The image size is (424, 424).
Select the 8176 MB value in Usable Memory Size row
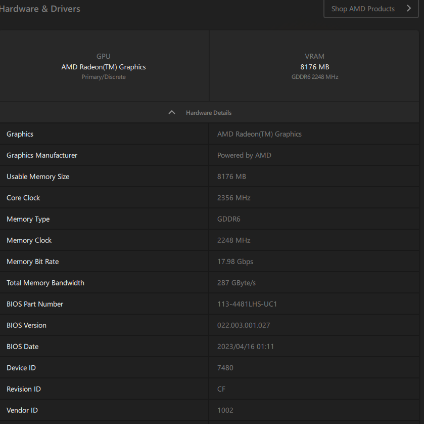click(x=231, y=177)
